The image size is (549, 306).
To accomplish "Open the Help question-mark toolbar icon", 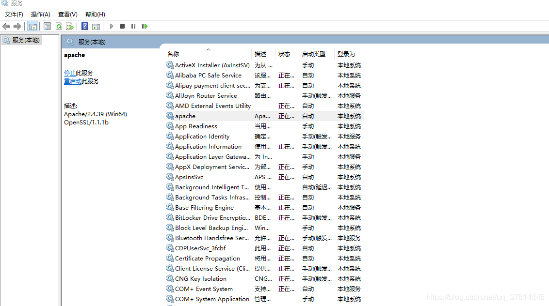I will coord(85,26).
